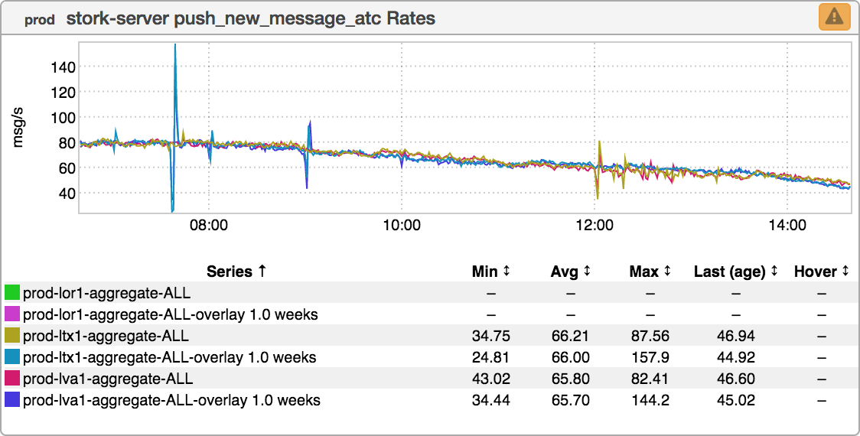The height and width of the screenshot is (436, 860).
Task: Toggle the prod-ltx1-aggregate-ALL series label
Action: (x=106, y=336)
